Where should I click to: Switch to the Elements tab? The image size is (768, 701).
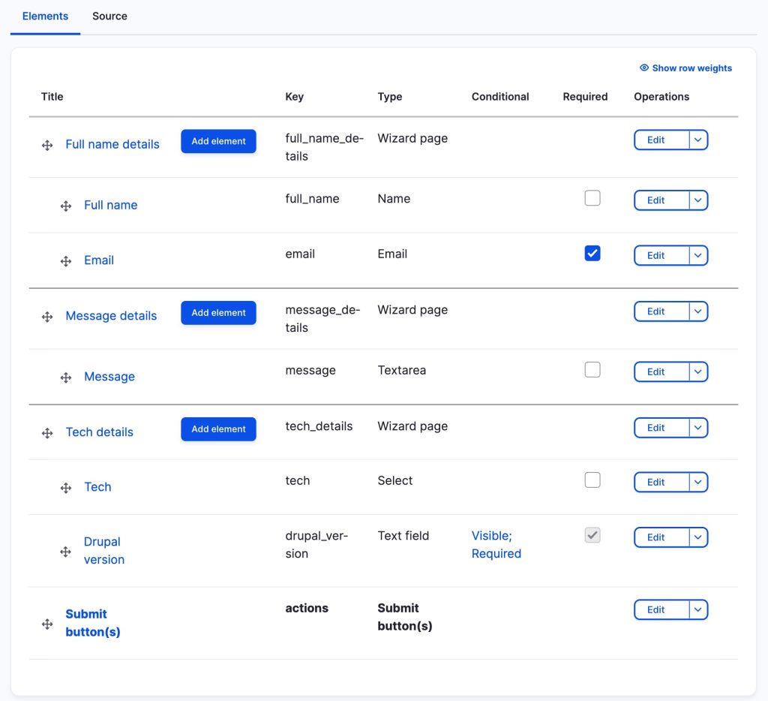pyautogui.click(x=45, y=17)
